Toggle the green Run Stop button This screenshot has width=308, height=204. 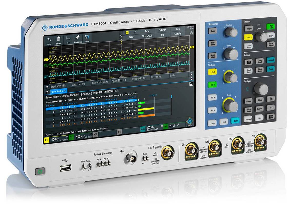tap(270, 26)
